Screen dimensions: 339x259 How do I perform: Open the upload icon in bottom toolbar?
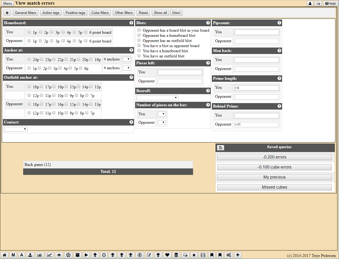tap(30, 255)
